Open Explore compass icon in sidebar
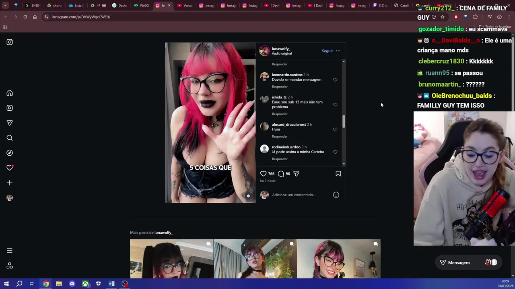The width and height of the screenshot is (515, 289). pos(10,153)
